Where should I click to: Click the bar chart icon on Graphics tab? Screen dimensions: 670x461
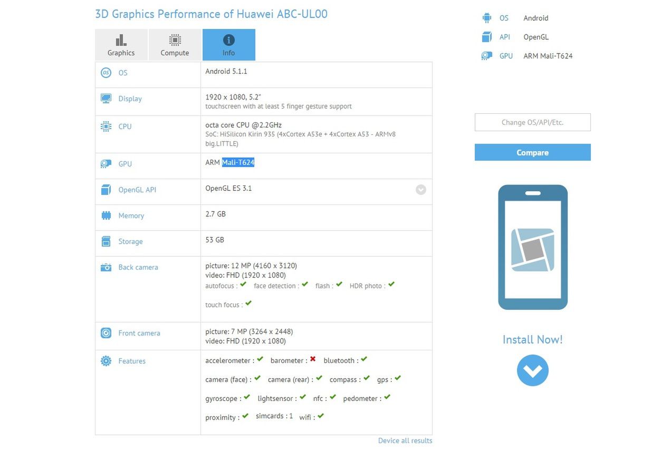(121, 40)
